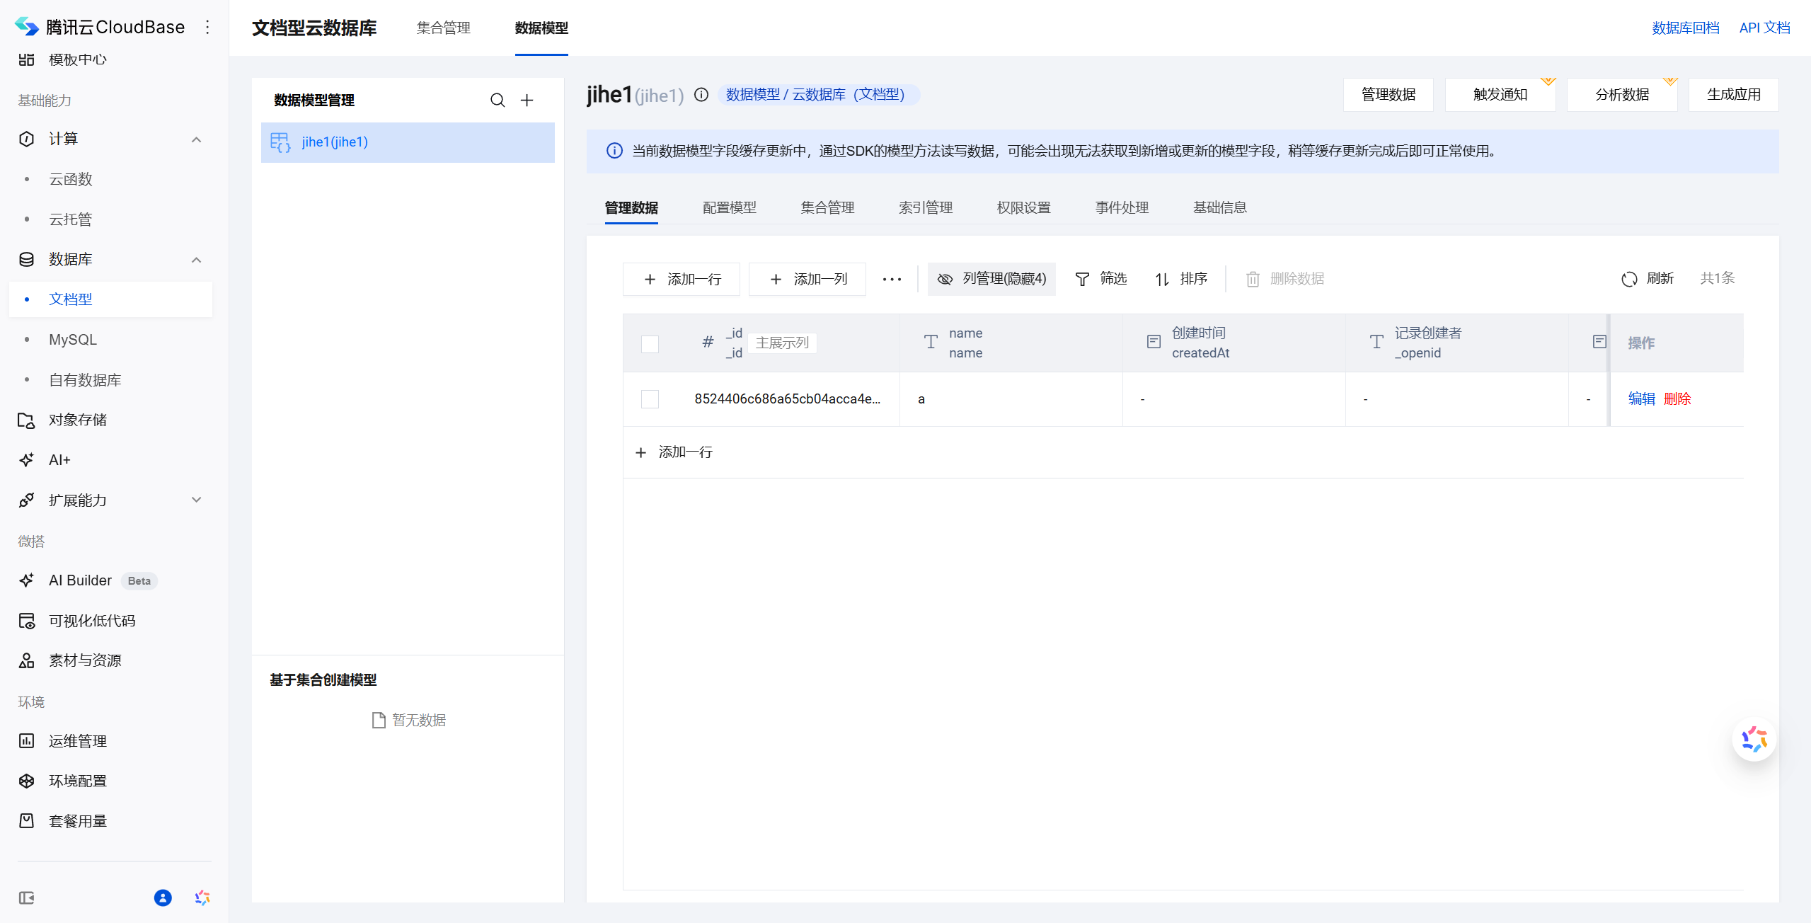Click the 生成应用 button
This screenshot has width=1811, height=923.
[x=1734, y=95]
